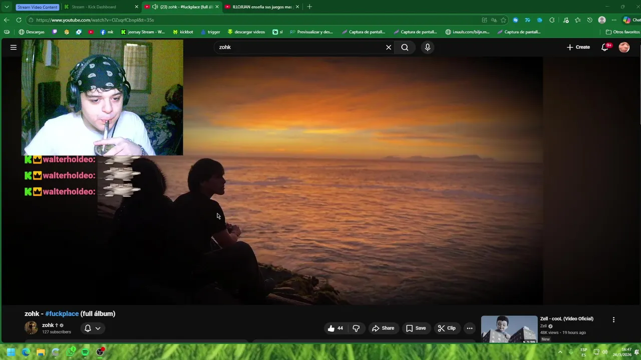
Task: Open descargar videos bookmark
Action: [246, 32]
